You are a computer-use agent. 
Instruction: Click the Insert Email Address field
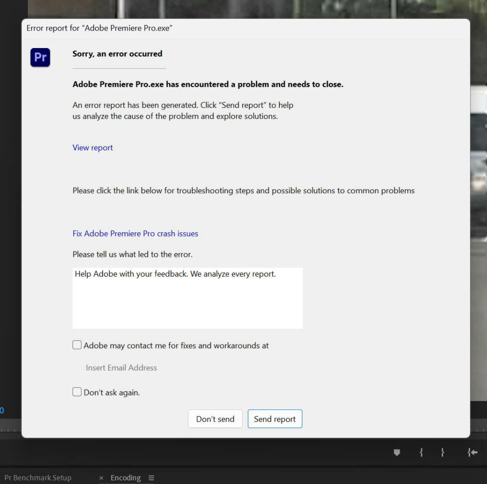click(122, 368)
